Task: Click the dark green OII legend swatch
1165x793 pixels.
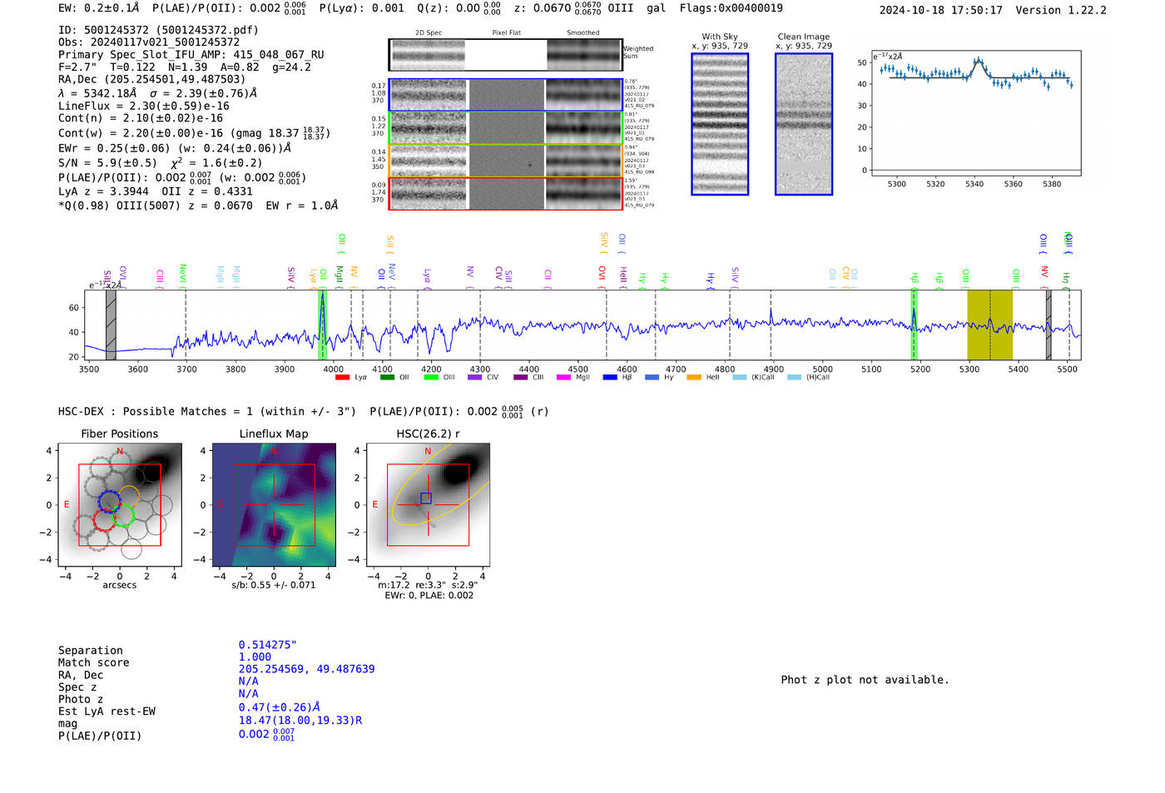Action: point(387,378)
